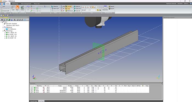Click the Import button
This screenshot has width=192, height=102.
111,7
